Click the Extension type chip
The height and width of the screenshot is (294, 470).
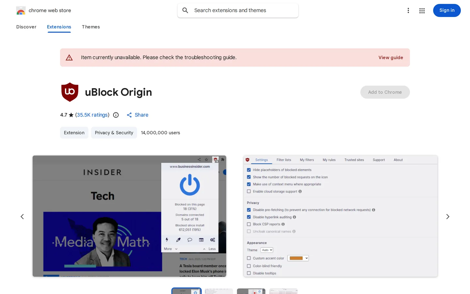pos(74,133)
